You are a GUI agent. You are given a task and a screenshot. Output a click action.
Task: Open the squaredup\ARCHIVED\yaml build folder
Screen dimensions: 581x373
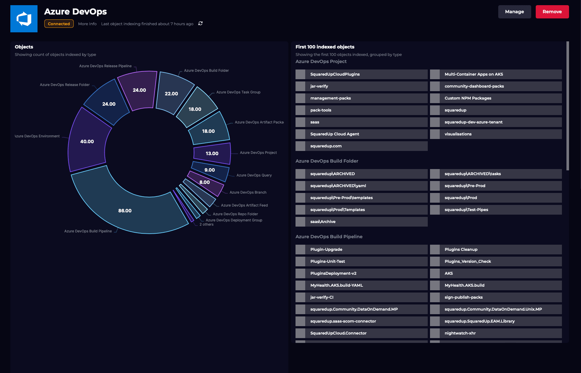[x=361, y=186]
